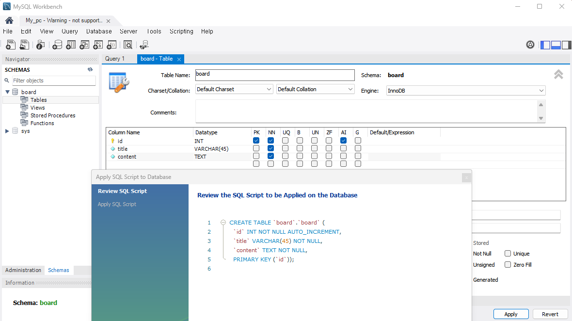
Task: Open the File menu
Action: click(8, 32)
